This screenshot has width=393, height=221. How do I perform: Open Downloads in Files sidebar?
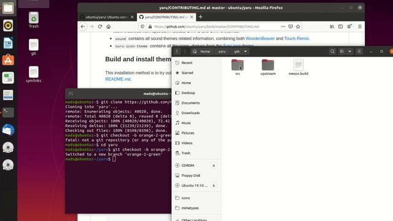tap(196, 113)
